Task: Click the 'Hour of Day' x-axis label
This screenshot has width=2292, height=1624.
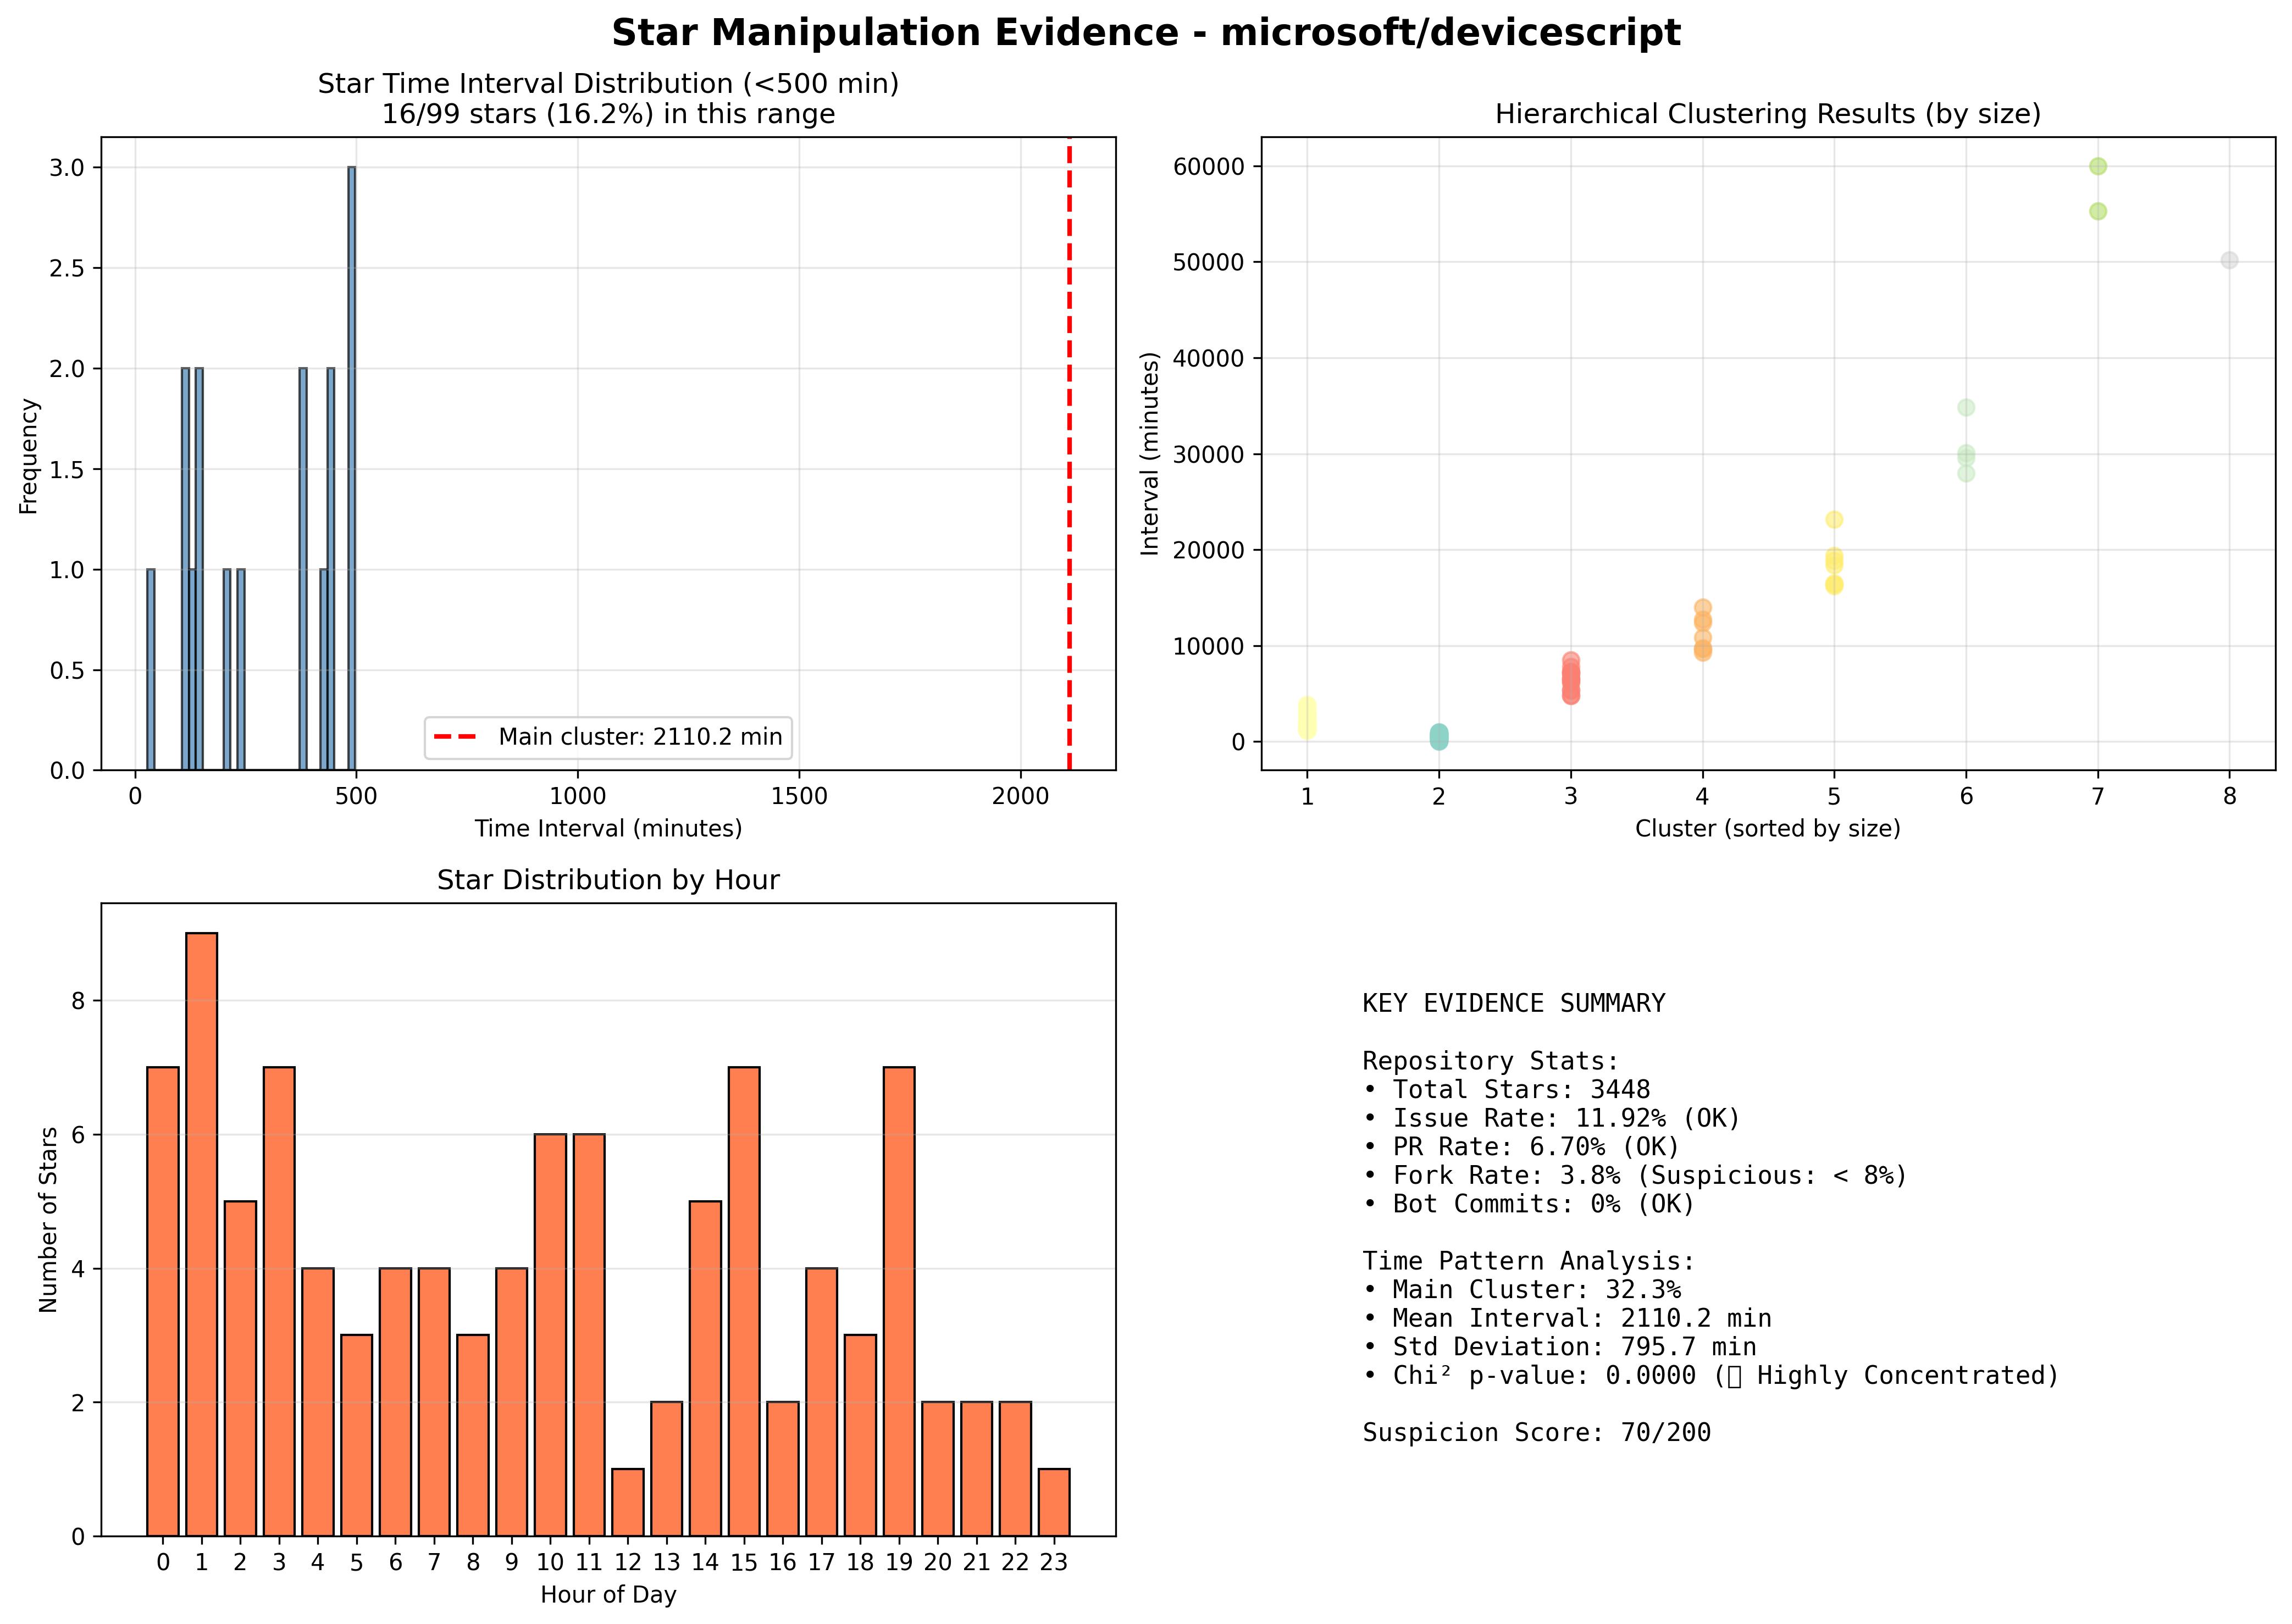Action: click(x=608, y=1594)
